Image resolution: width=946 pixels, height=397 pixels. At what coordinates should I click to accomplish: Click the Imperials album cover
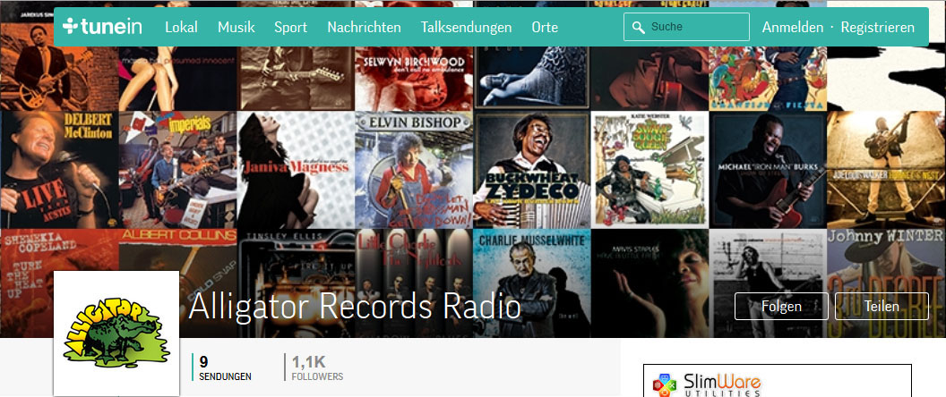177,170
